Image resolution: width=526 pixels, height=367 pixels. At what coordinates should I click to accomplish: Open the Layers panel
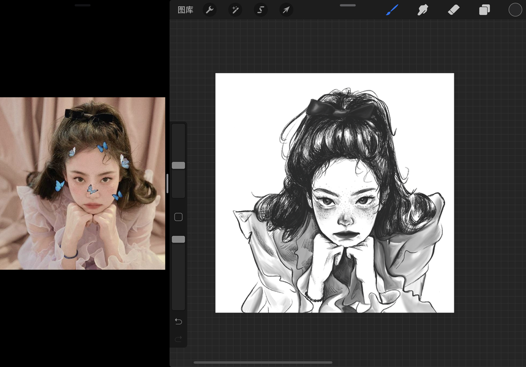[484, 10]
